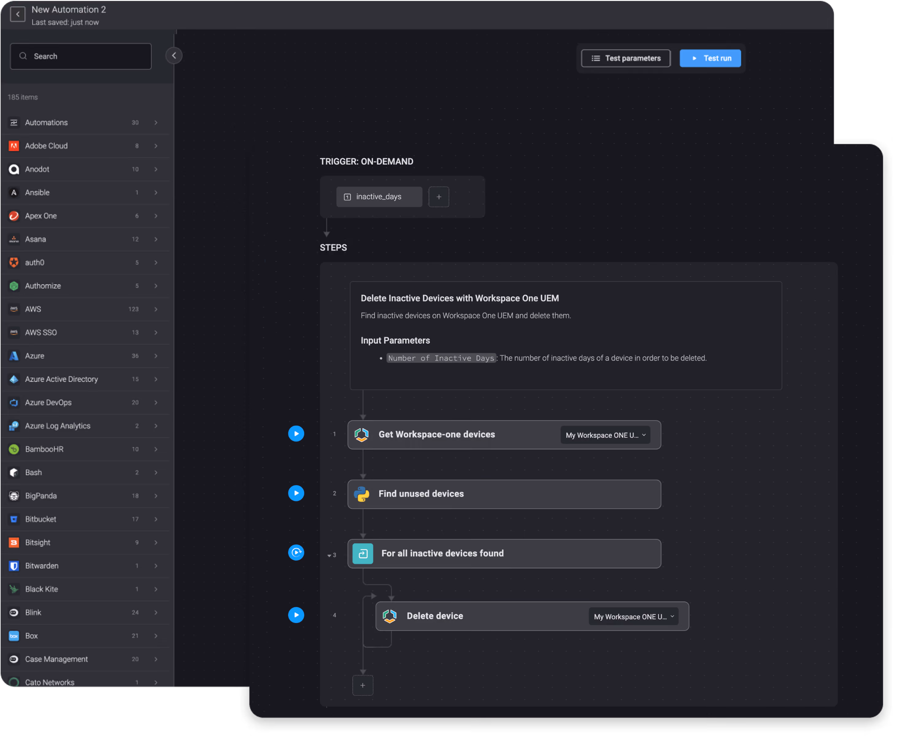Go back using the header back arrow

click(x=17, y=14)
